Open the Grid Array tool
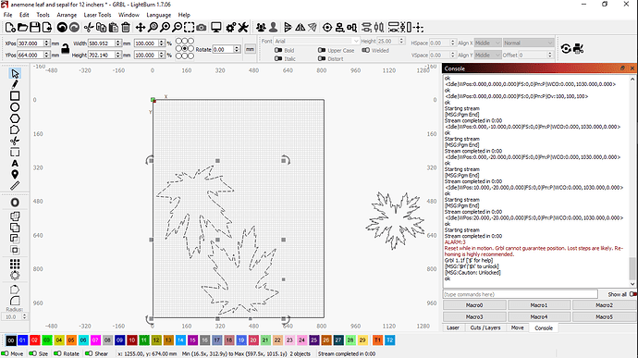This screenshot has width=638, height=358. (15, 264)
